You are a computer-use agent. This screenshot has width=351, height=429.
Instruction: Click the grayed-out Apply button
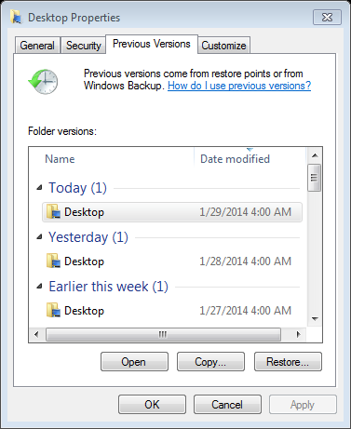click(x=303, y=405)
